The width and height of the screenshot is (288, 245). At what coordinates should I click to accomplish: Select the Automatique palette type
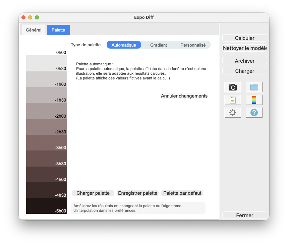point(124,45)
